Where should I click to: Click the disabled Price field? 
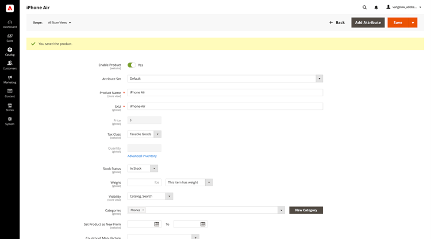click(x=144, y=120)
